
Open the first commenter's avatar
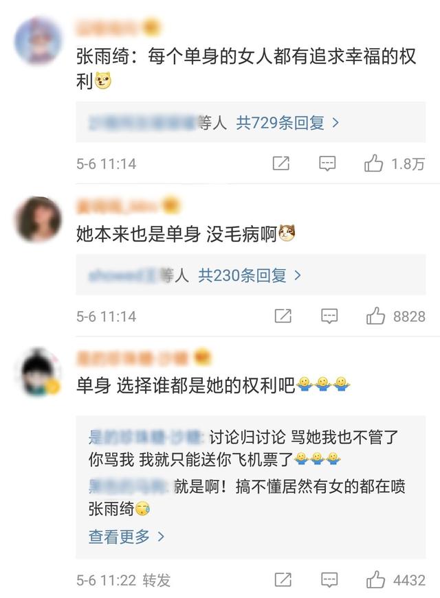click(38, 41)
